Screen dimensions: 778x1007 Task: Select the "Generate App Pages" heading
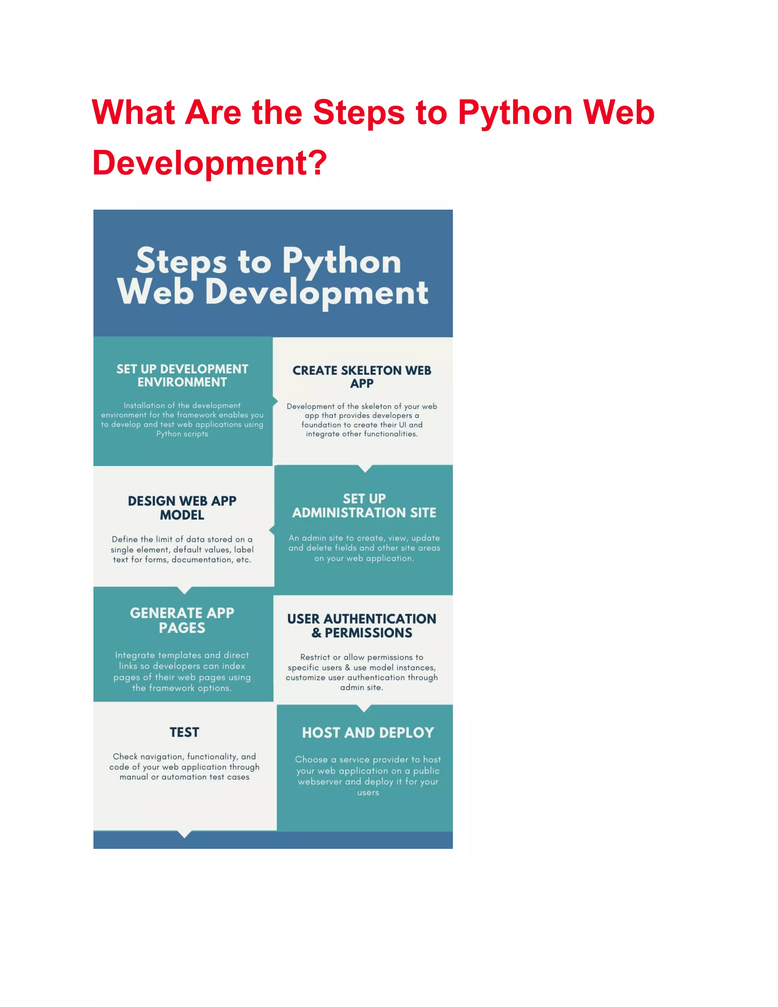tap(182, 620)
